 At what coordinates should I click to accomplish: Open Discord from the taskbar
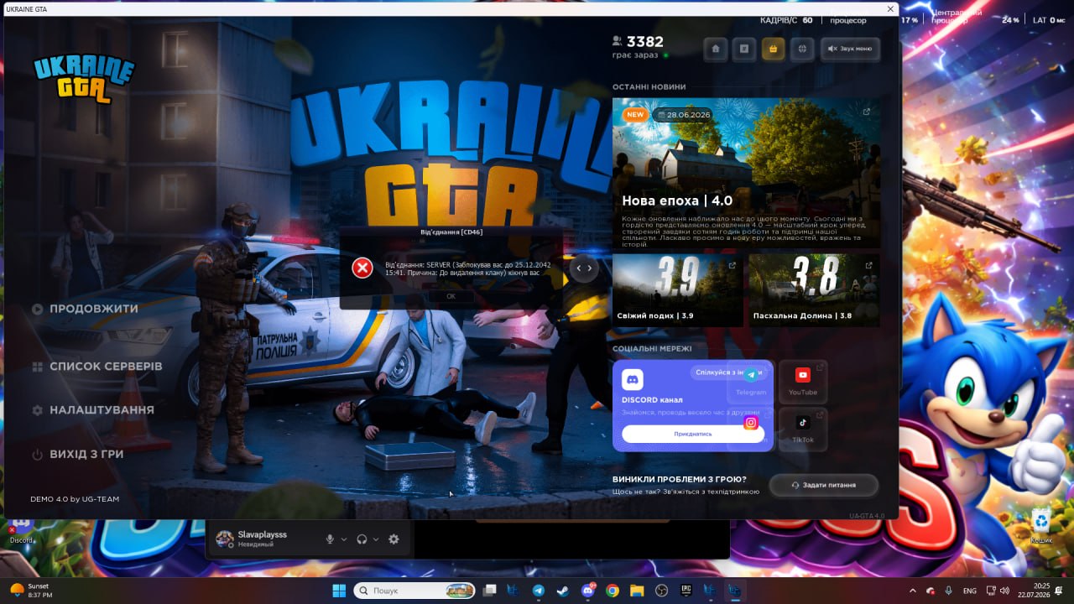(x=588, y=591)
